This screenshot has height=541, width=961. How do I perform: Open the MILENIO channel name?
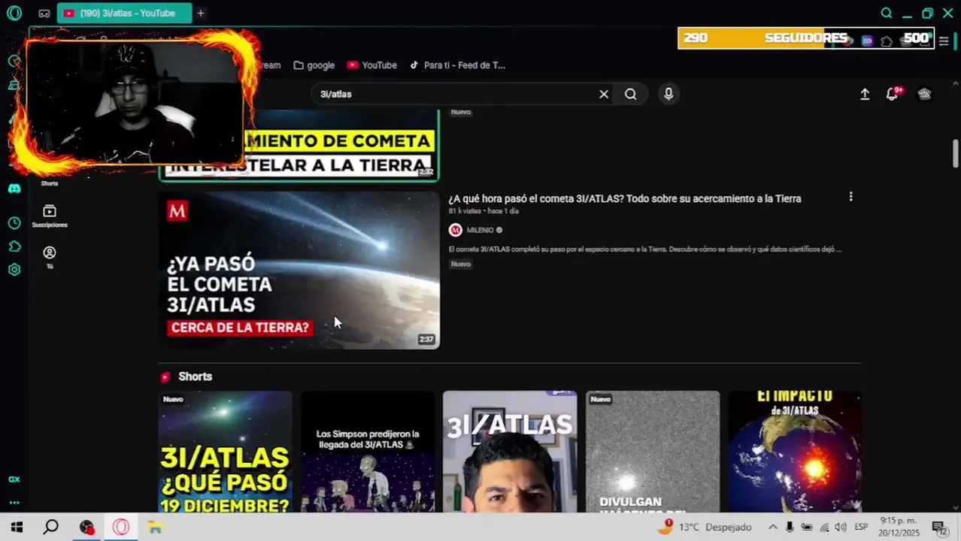(x=480, y=230)
